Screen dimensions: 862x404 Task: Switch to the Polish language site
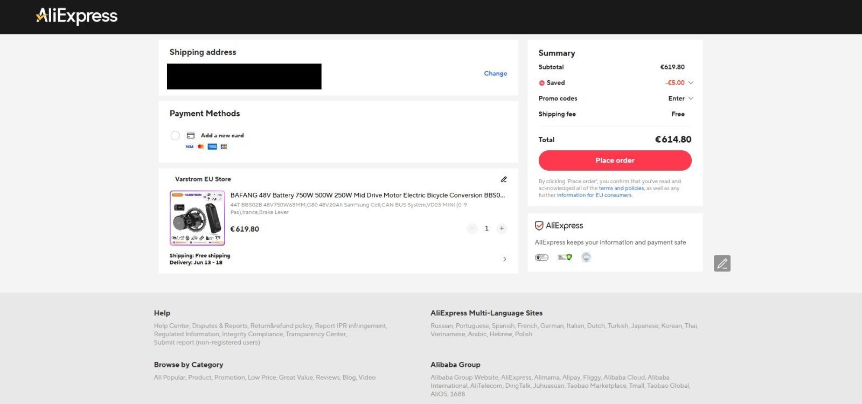[x=524, y=334]
